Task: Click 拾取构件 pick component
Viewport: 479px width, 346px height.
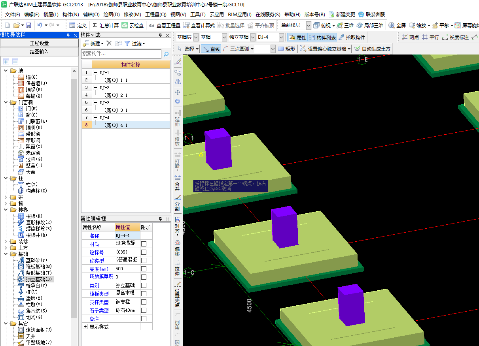Action: pyautogui.click(x=352, y=38)
